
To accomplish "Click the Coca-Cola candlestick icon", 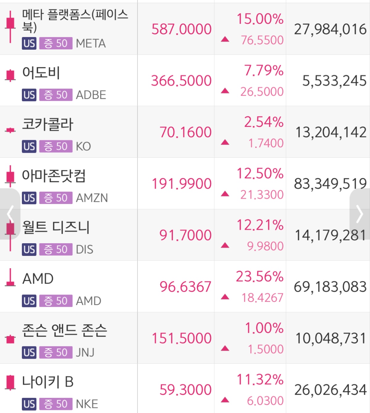I will click(x=10, y=130).
